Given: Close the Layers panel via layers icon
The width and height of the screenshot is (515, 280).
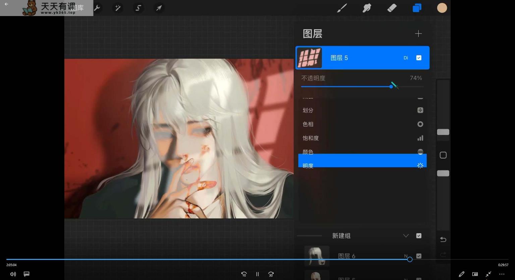Looking at the screenshot, I should [417, 8].
